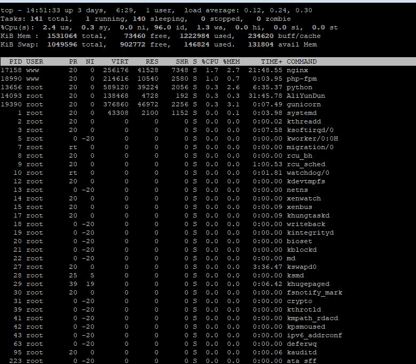Screen dimensions: 416x364
Task: Select the kthreadd command entry
Action: tap(303, 121)
